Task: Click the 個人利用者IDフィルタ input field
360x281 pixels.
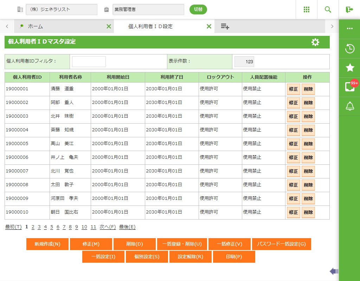Action: click(89, 61)
